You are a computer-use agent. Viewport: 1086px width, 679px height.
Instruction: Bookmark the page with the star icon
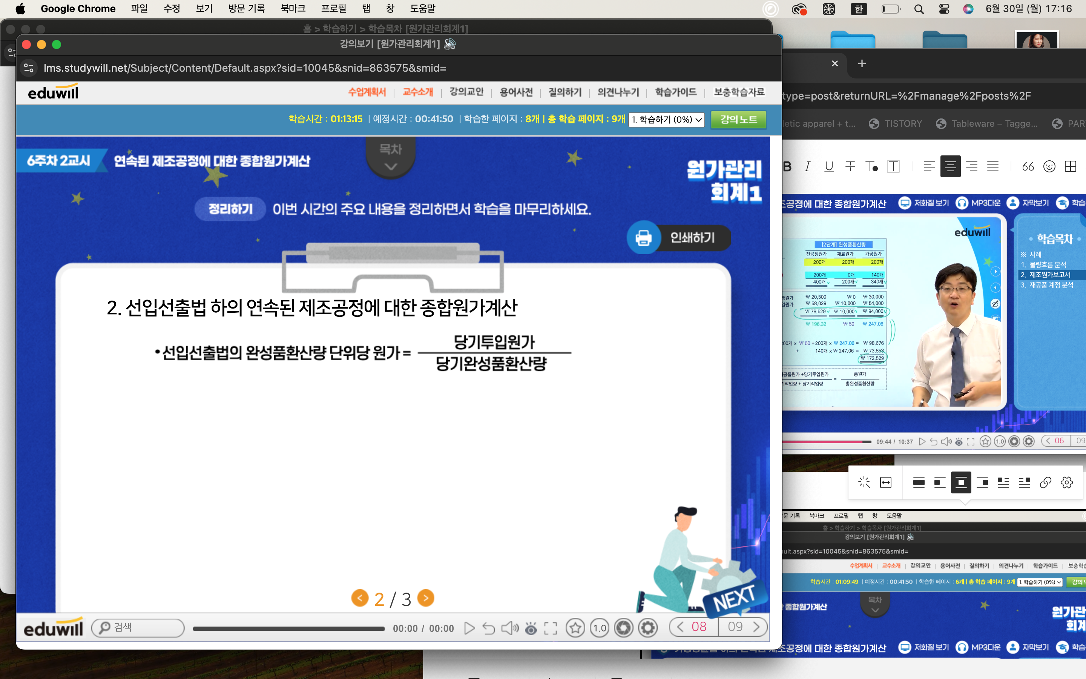point(575,628)
